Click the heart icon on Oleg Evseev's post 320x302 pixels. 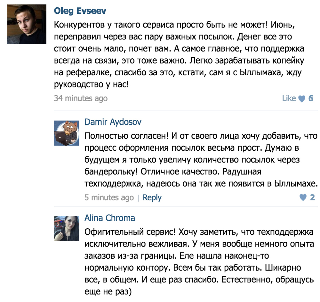click(x=302, y=99)
